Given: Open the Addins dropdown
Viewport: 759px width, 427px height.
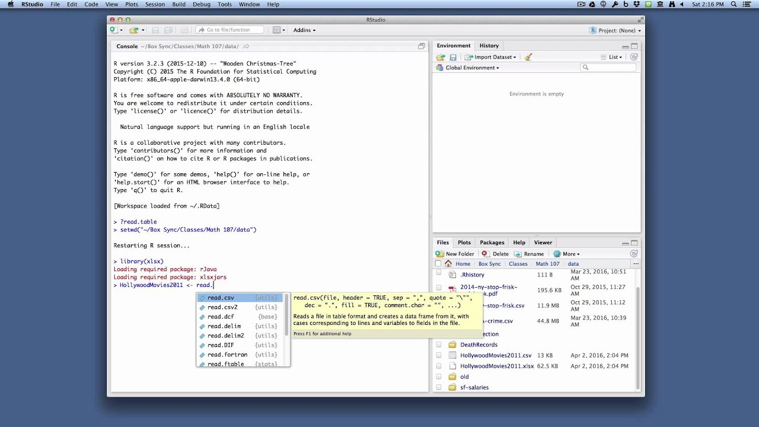Looking at the screenshot, I should (304, 30).
